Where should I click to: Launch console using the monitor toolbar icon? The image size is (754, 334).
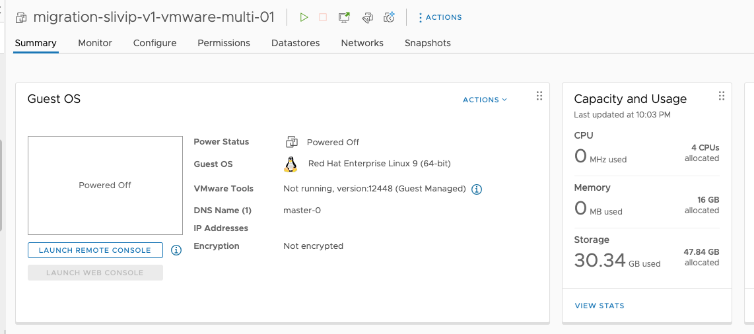coord(344,18)
